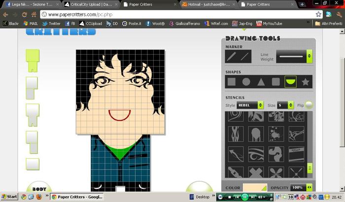Click the browser back arrow
Image resolution: width=345 pixels, height=202 pixels.
point(5,14)
